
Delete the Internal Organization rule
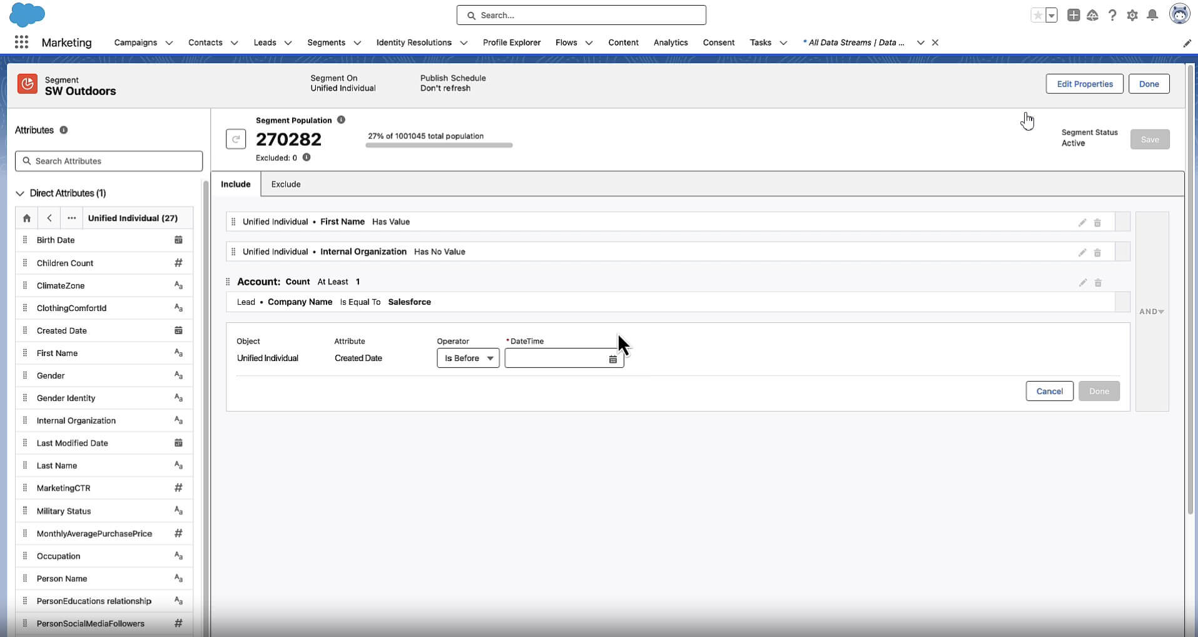click(x=1097, y=252)
